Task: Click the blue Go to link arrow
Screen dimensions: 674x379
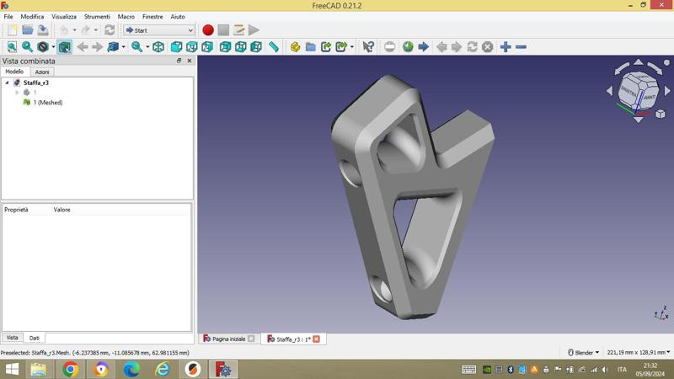Action: 424,47
